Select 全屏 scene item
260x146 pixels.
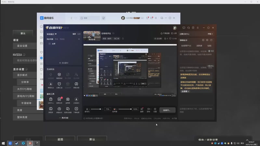(53, 44)
